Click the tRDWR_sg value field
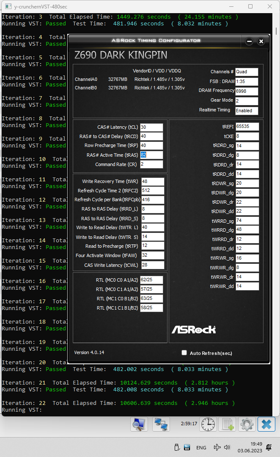Image resolution: width=280 pixels, height=457 pixels. point(247,183)
